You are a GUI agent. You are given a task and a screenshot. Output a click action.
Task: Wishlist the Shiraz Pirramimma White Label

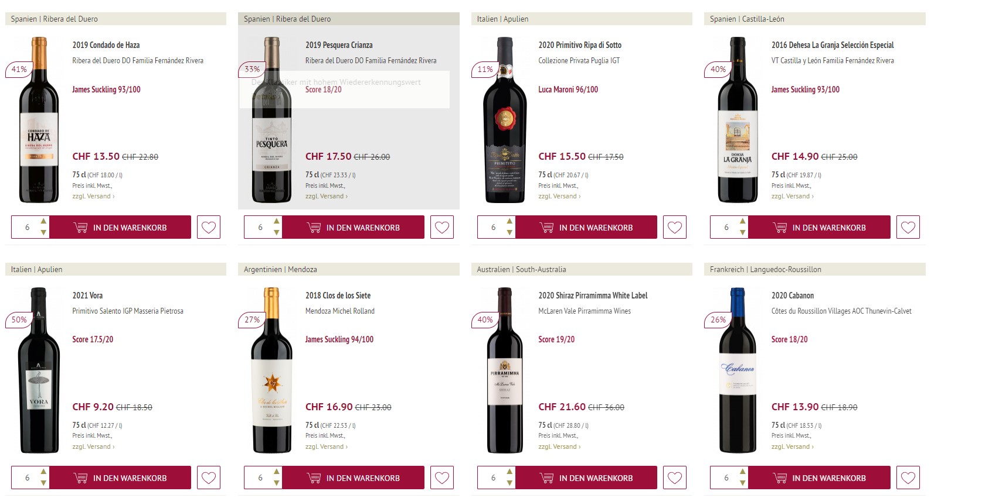point(675,478)
